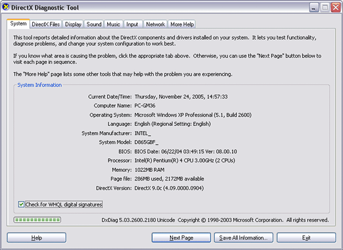Click the Memory value '1022MB RAM'
Viewport: 343px width, 250px height.
click(149, 170)
